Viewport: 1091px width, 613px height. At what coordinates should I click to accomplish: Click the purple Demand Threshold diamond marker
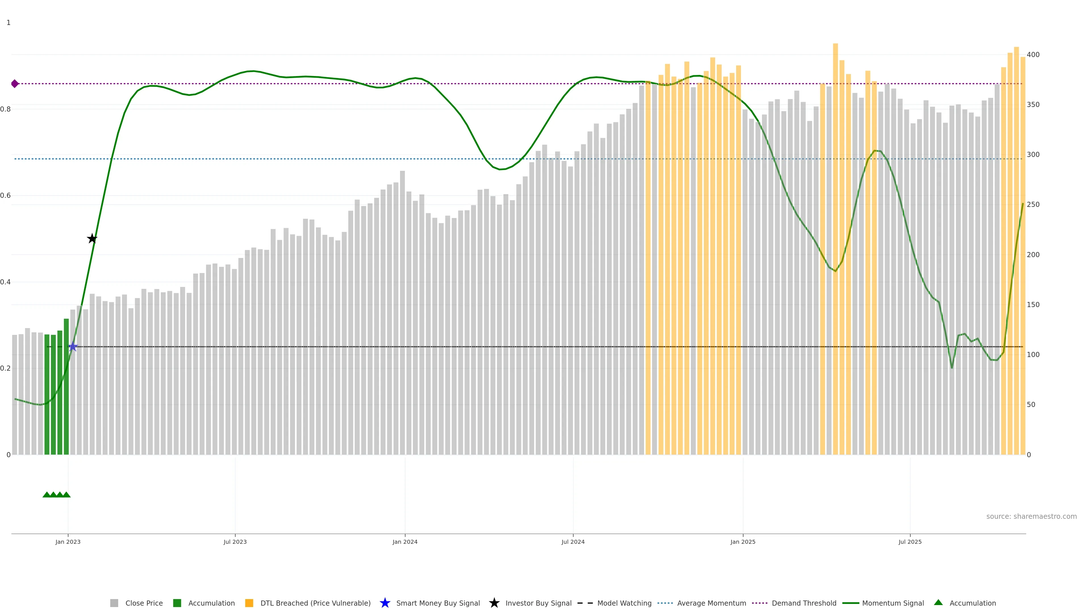tap(15, 84)
